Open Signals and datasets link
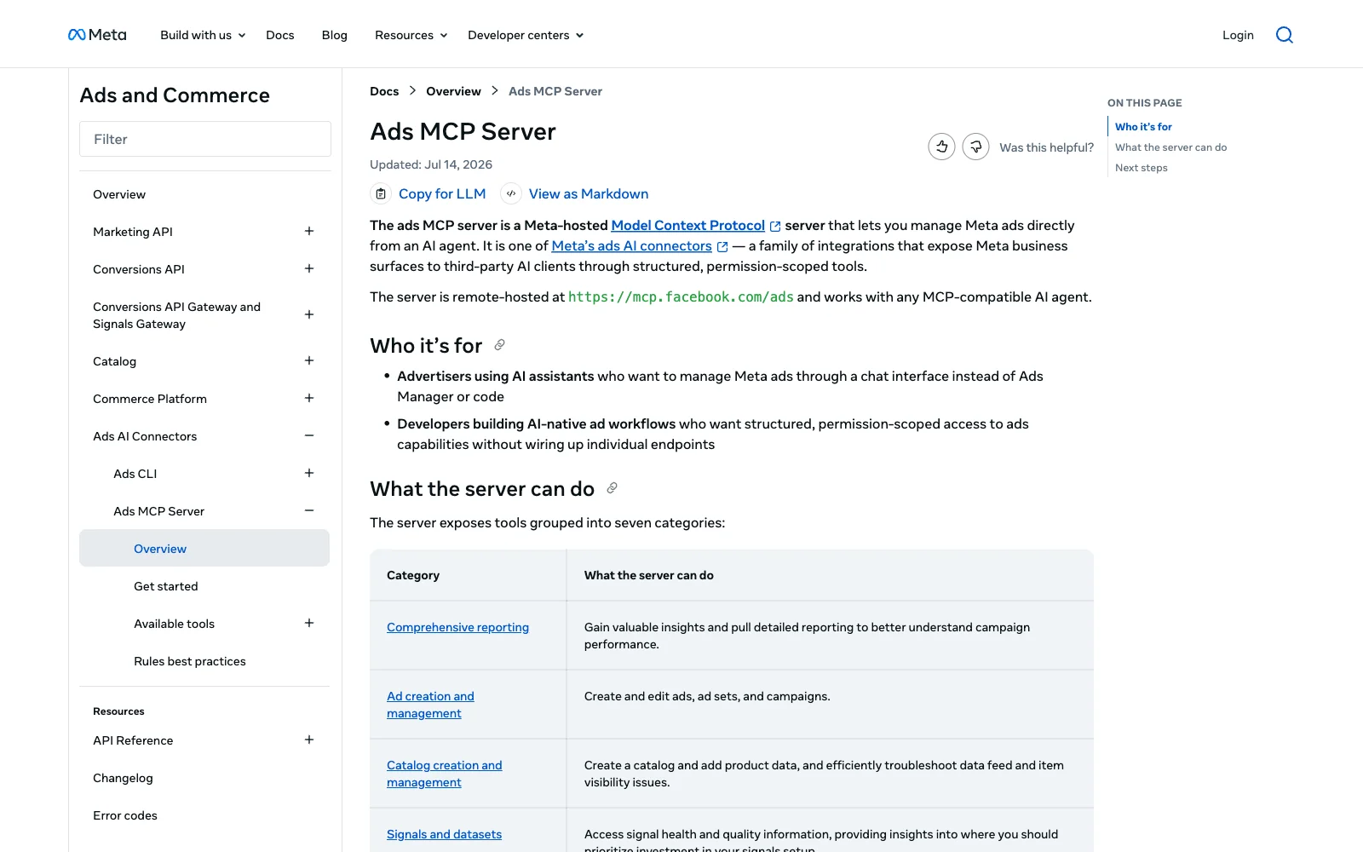This screenshot has width=1363, height=852. pos(444,834)
